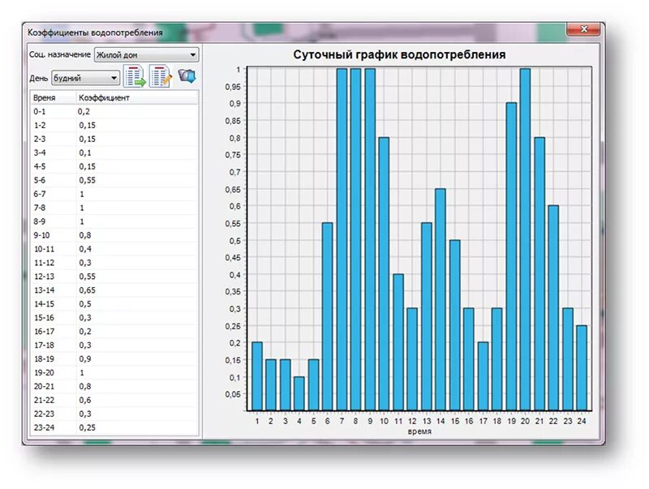Open the Соц. назначение dropdown showing Жилой дом
Image resolution: width=649 pixels, height=489 pixels.
point(147,54)
